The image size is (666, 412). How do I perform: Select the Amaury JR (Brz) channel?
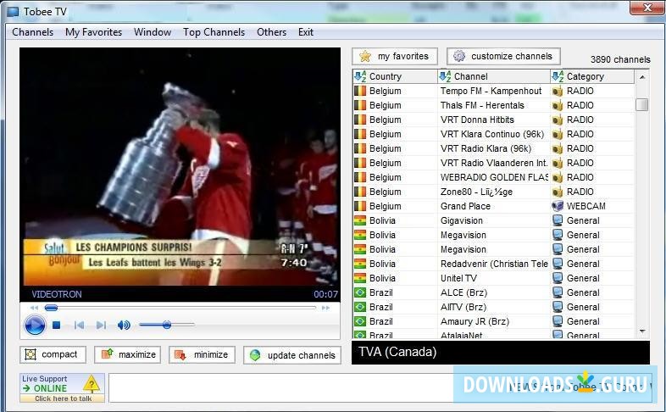point(493,322)
